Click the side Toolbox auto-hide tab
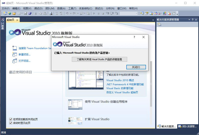 click(2, 24)
